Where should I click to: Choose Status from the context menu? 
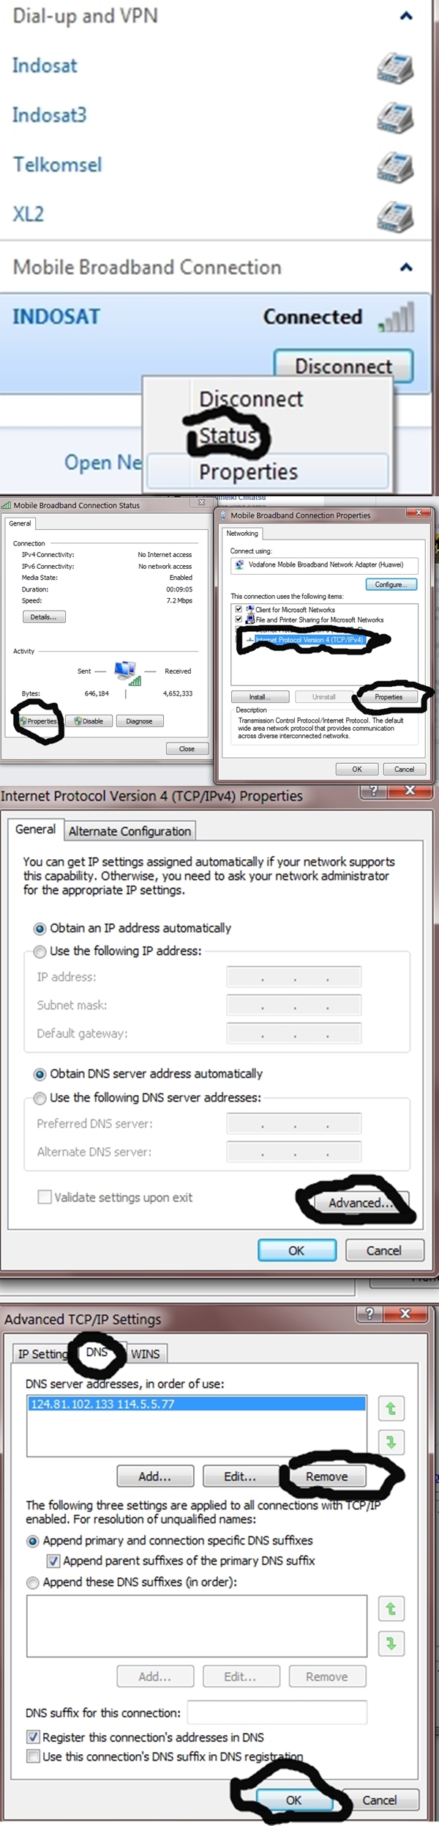pos(228,435)
